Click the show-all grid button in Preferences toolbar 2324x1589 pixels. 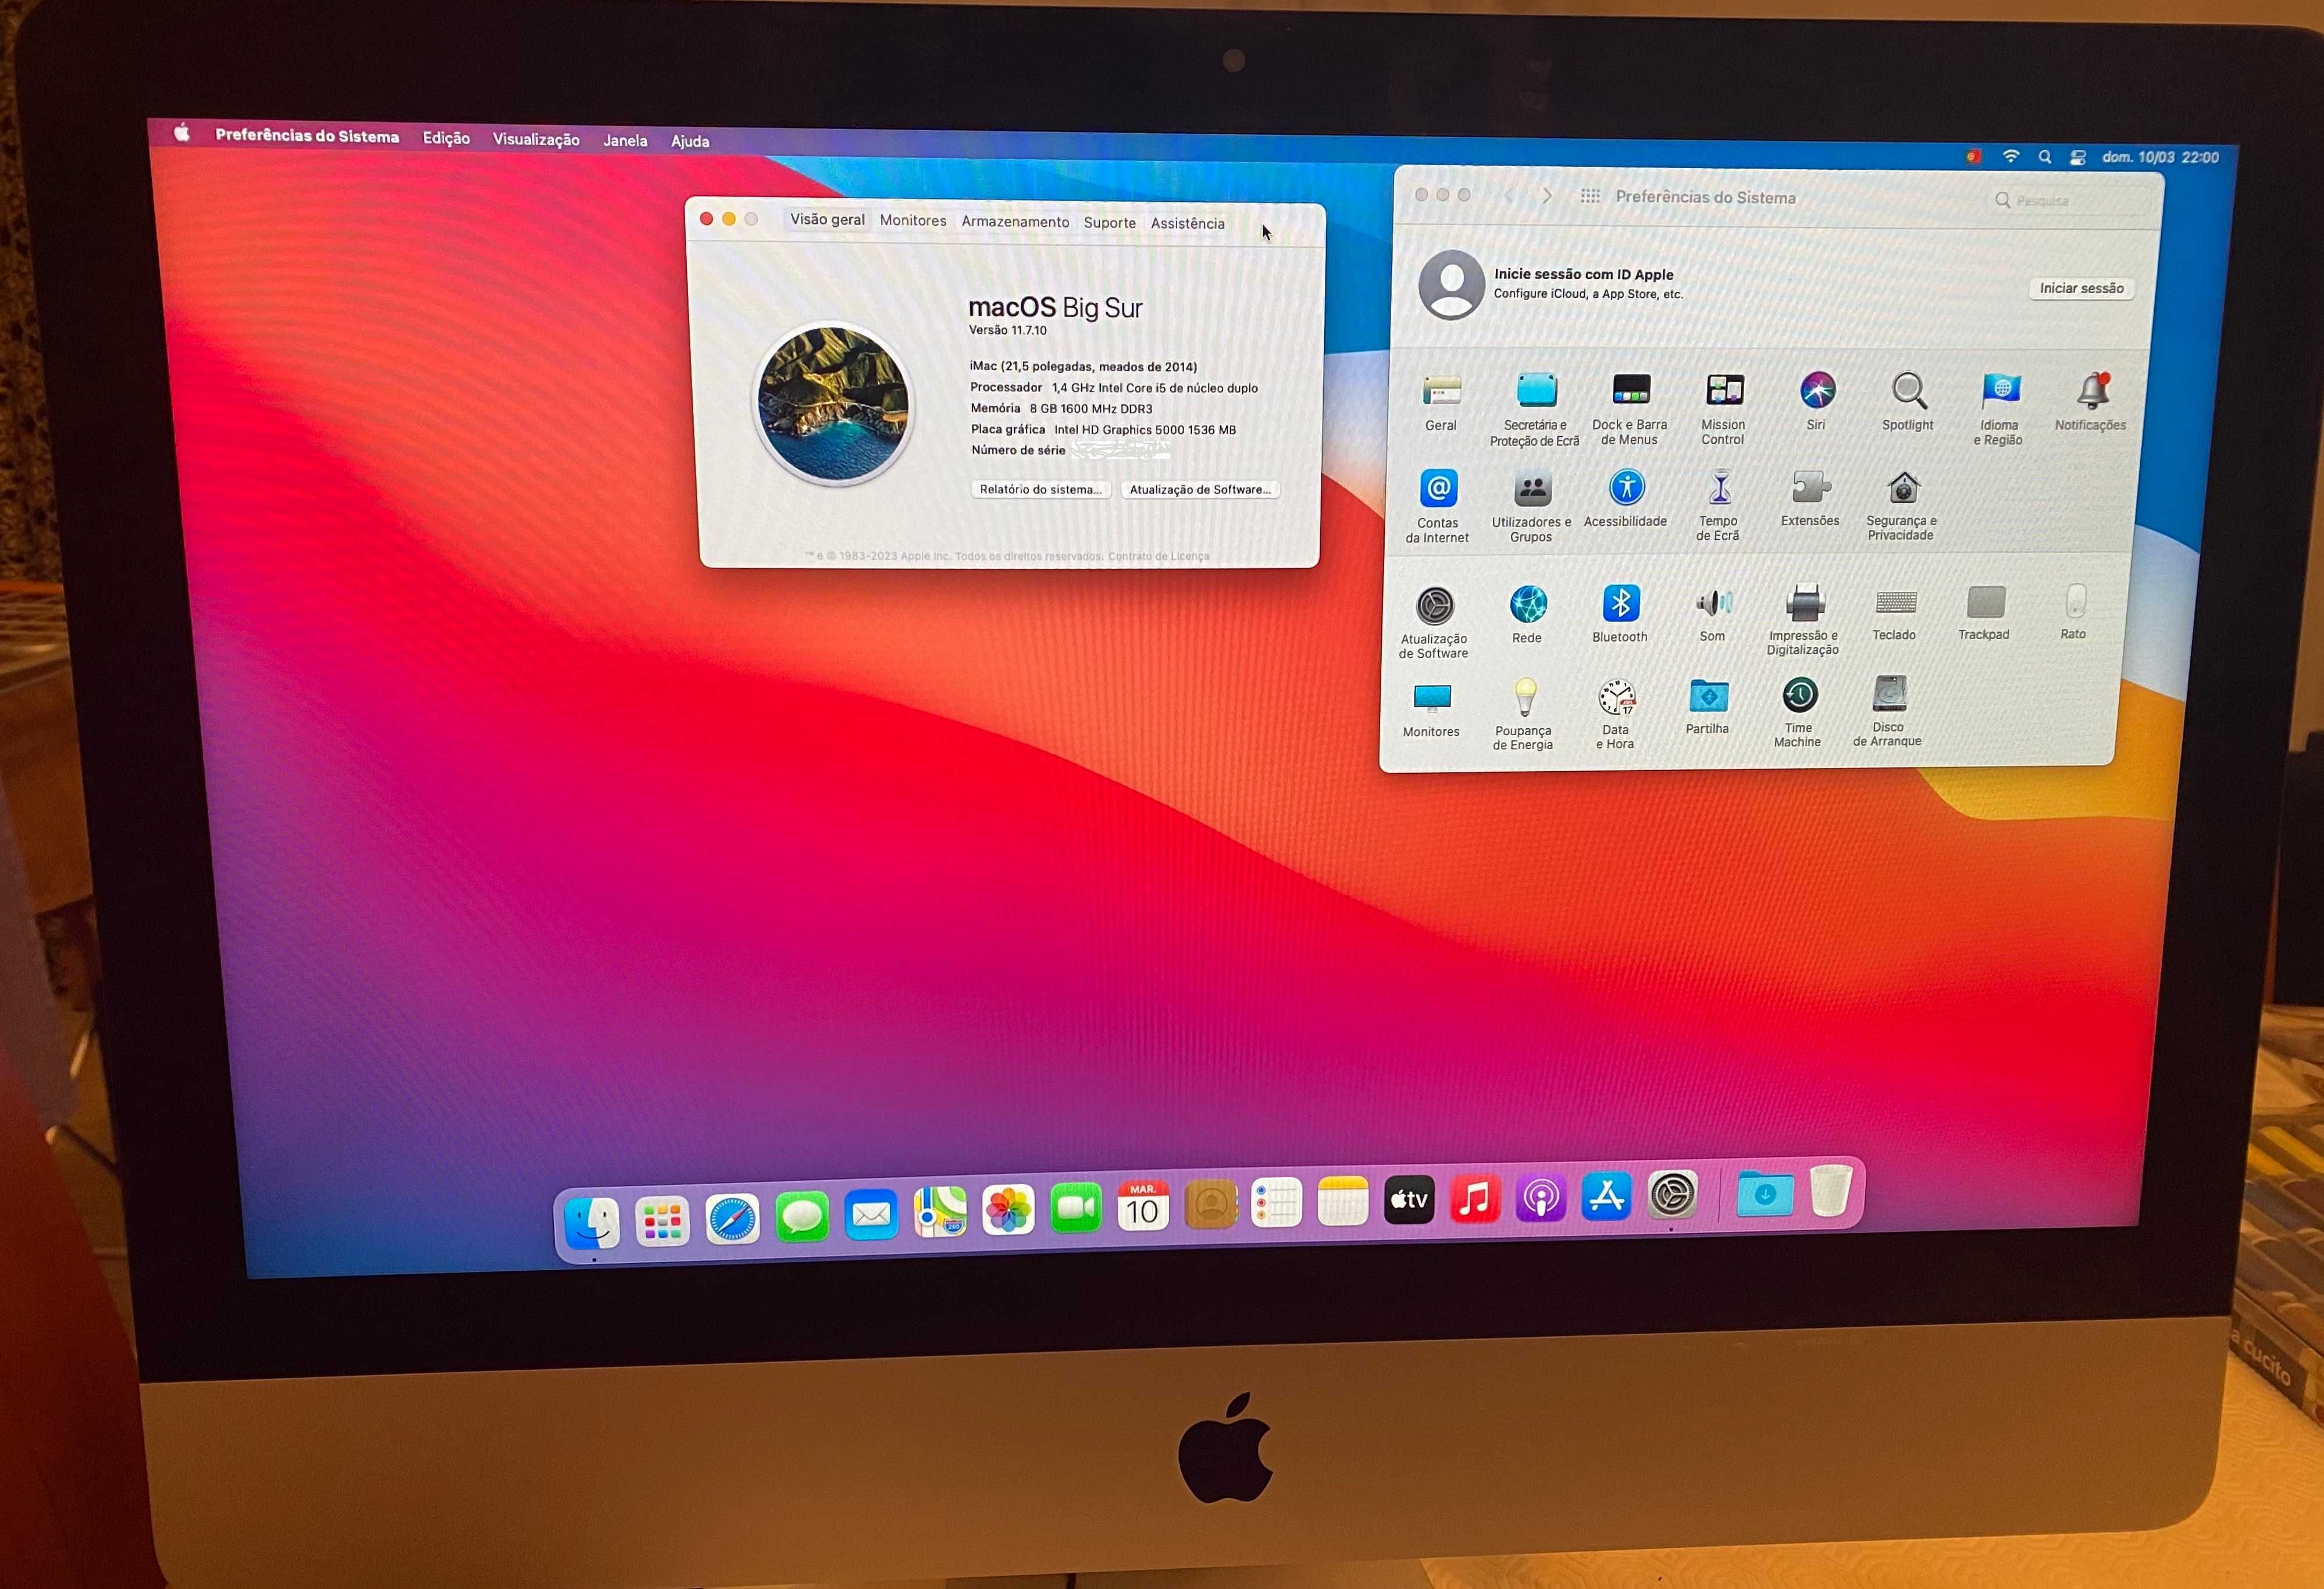coord(1590,196)
